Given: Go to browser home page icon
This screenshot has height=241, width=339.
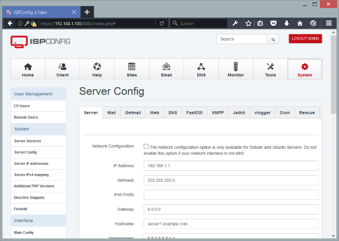Looking at the screenshot, I should [x=300, y=23].
